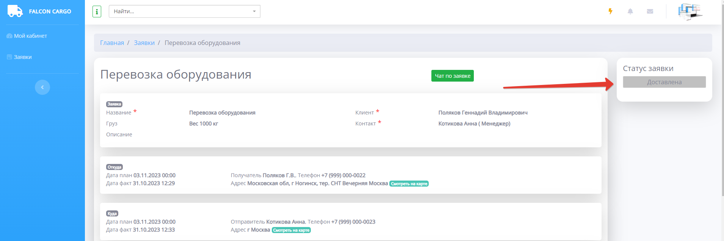Go to Заявки breadcrumb link
Viewport: 724px width, 241px height.
144,43
